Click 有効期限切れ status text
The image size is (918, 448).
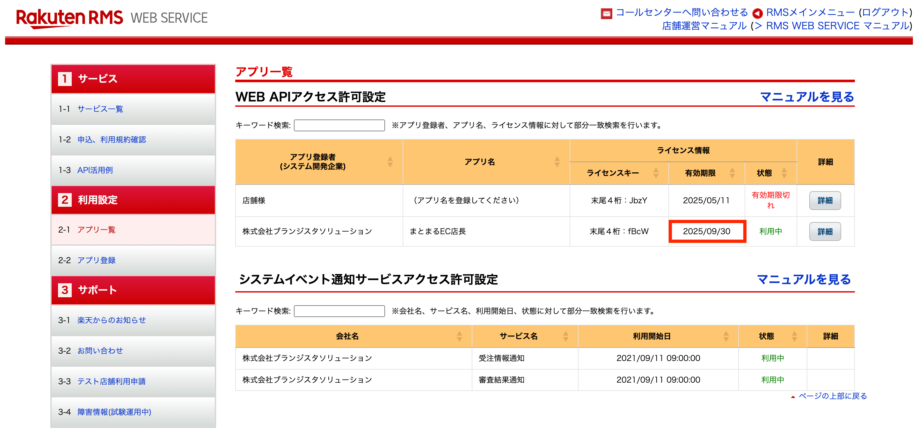[x=770, y=200]
